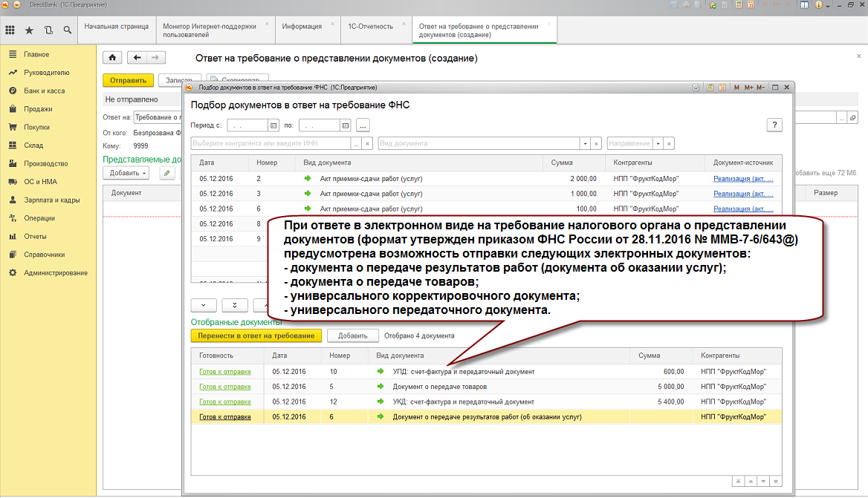This screenshot has width=868, height=498.
Task: Click the help question mark button
Action: [774, 125]
